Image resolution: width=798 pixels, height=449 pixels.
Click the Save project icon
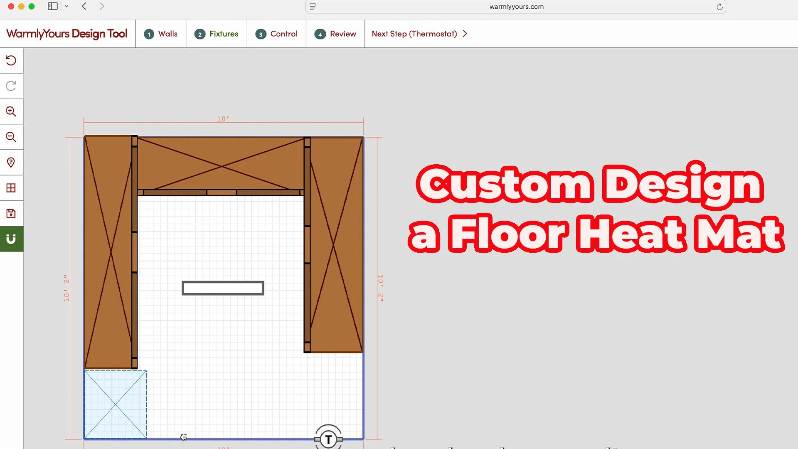(x=11, y=213)
